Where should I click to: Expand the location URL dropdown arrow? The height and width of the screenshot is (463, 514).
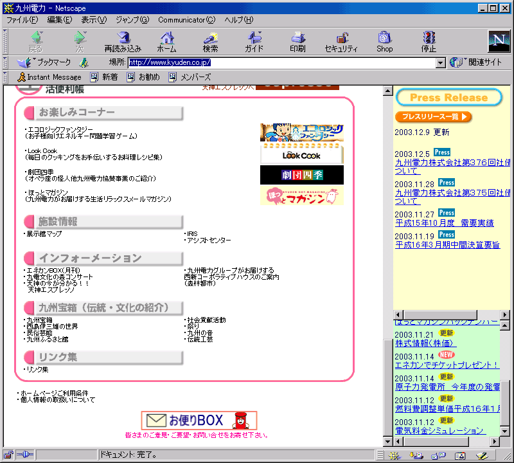click(441, 62)
